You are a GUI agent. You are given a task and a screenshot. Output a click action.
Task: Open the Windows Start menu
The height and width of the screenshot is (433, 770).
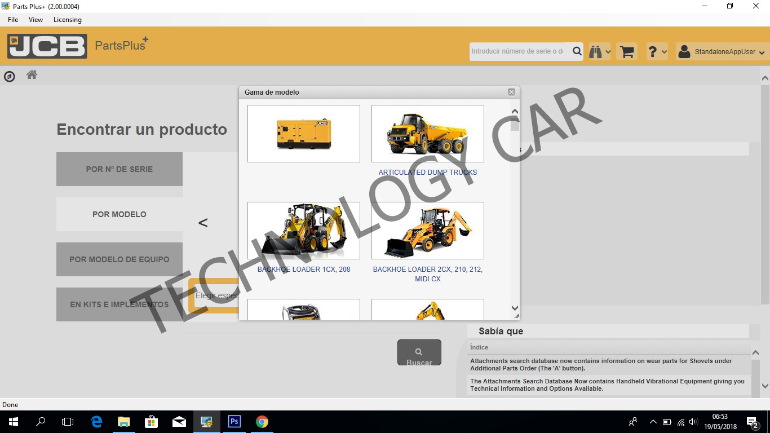[13, 422]
